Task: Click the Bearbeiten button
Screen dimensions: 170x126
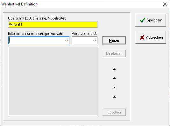Action: (x=114, y=53)
